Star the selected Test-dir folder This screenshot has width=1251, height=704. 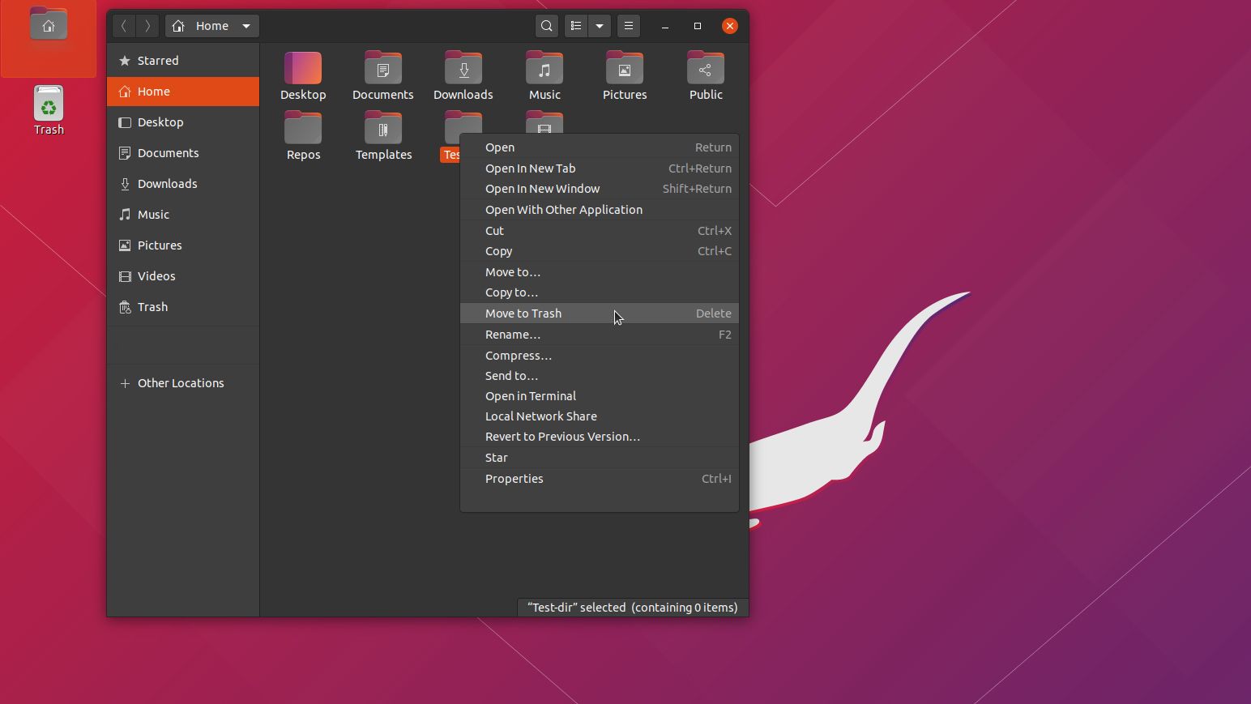pyautogui.click(x=495, y=457)
